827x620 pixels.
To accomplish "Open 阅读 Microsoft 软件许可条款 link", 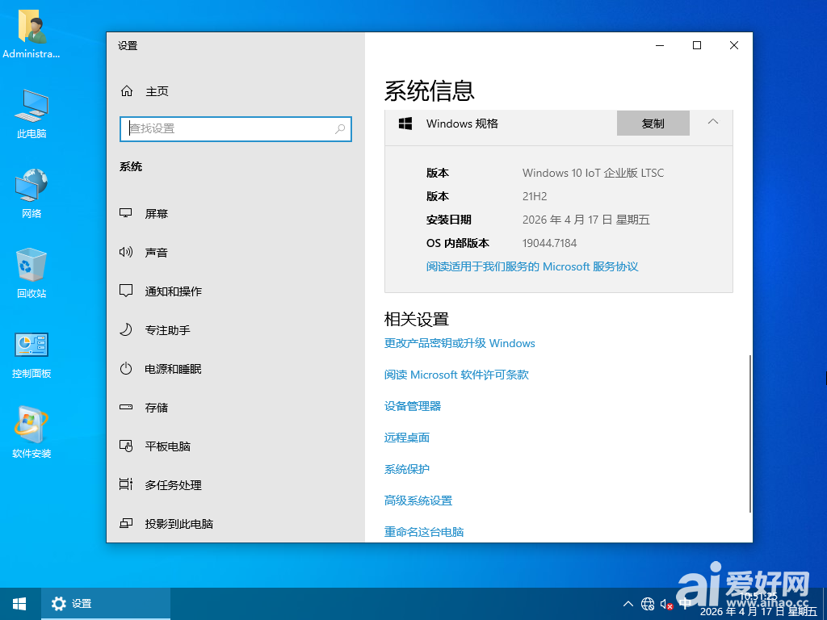I will [456, 375].
